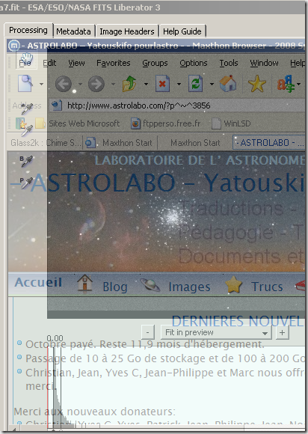Pick the eyedropper overlapping the Address label
The image size is (308, 434).
(x=27, y=109)
